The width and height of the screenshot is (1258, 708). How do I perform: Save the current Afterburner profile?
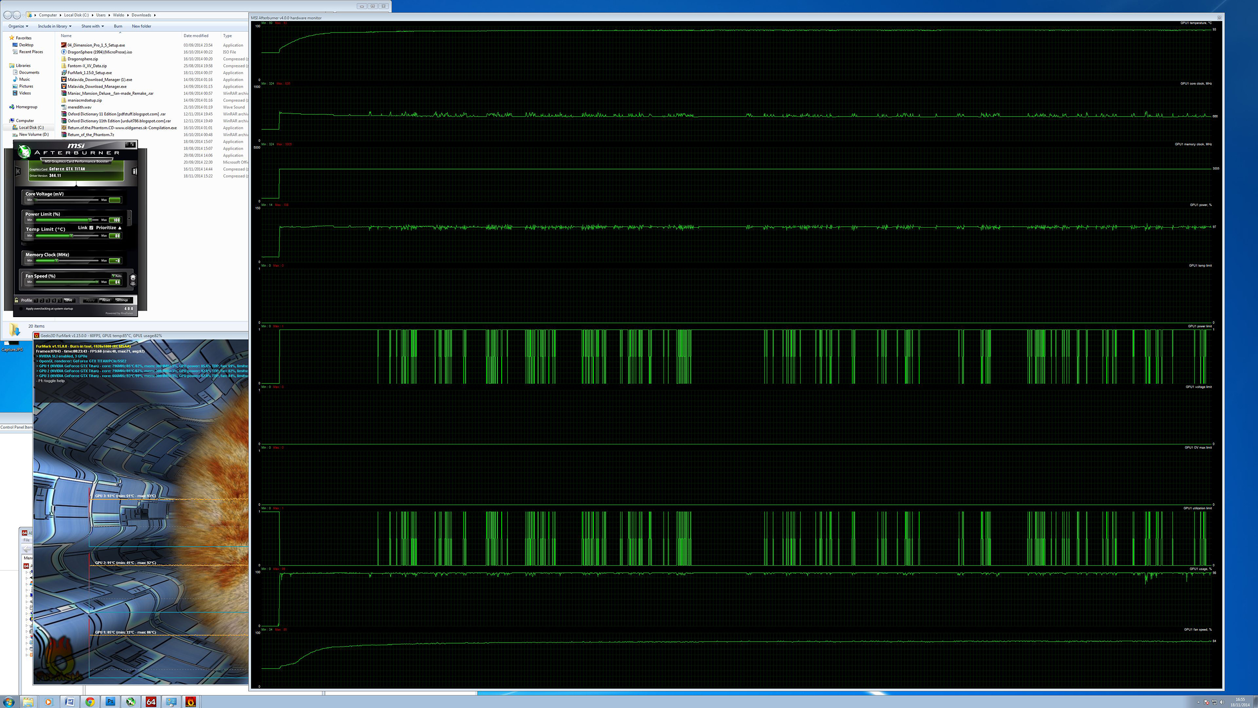tap(69, 300)
